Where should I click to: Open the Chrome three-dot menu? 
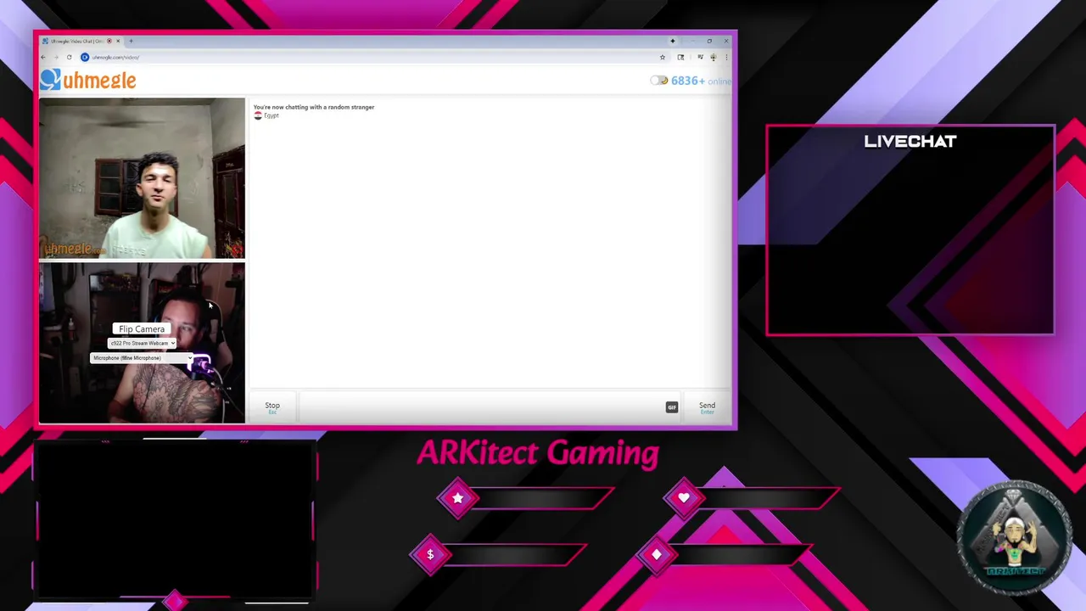click(726, 57)
